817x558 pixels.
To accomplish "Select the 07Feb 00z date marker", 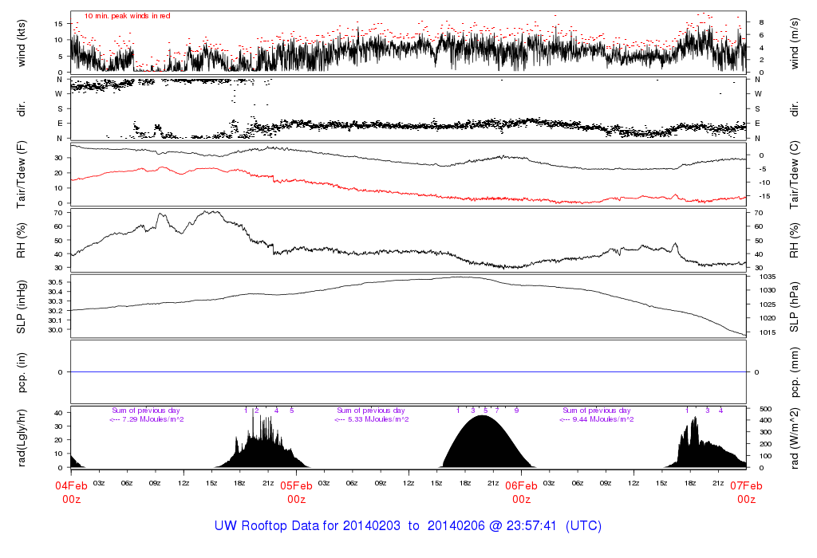I will 746,492.
